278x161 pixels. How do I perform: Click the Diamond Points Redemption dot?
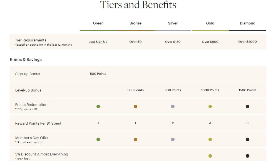(247, 106)
